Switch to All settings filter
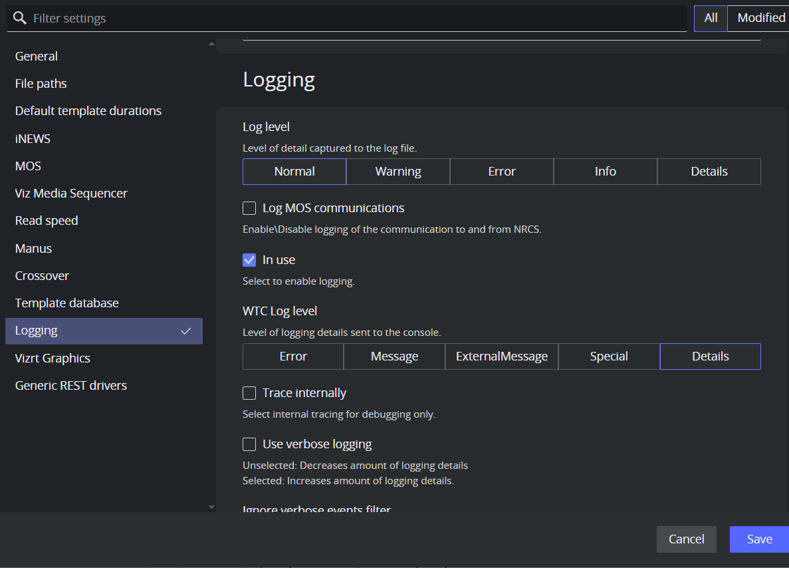This screenshot has width=789, height=568. pos(711,18)
